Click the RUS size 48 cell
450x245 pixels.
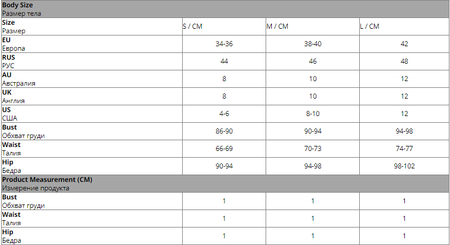point(404,61)
